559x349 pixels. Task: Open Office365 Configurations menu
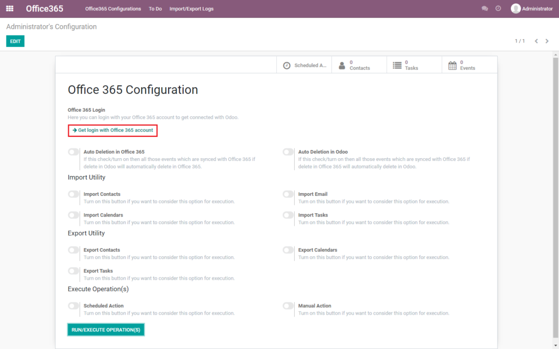(x=113, y=9)
